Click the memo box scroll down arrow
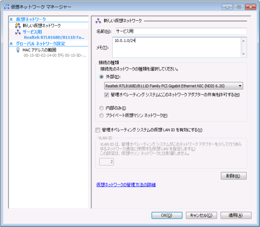Screen dimensions: 260x227 tap(244, 54)
